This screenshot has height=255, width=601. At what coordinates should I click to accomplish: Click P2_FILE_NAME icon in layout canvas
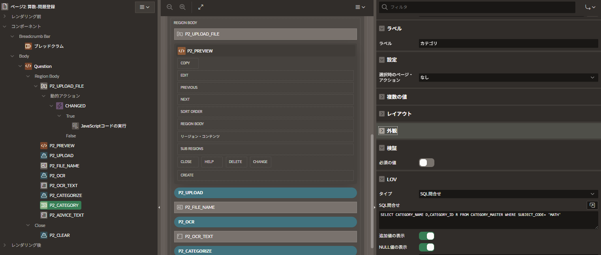(x=180, y=207)
